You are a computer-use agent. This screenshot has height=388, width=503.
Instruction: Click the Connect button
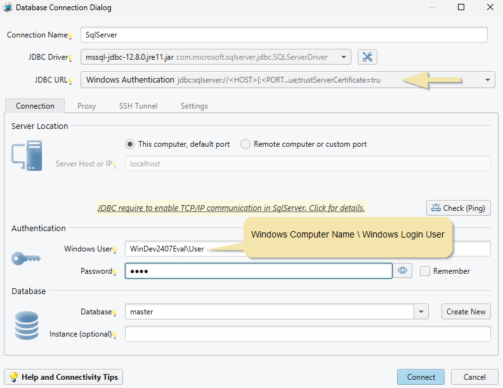(421, 377)
